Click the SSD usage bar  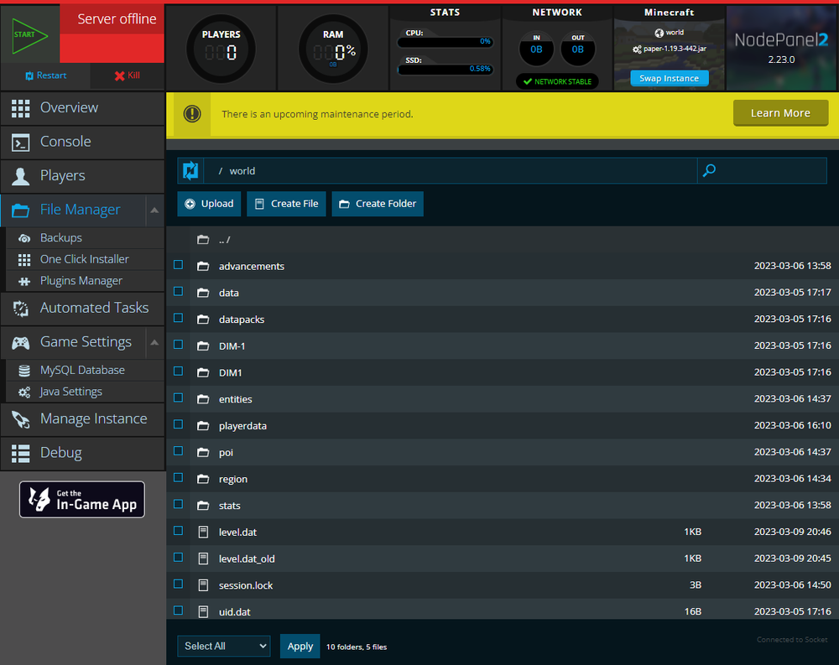pyautogui.click(x=445, y=69)
